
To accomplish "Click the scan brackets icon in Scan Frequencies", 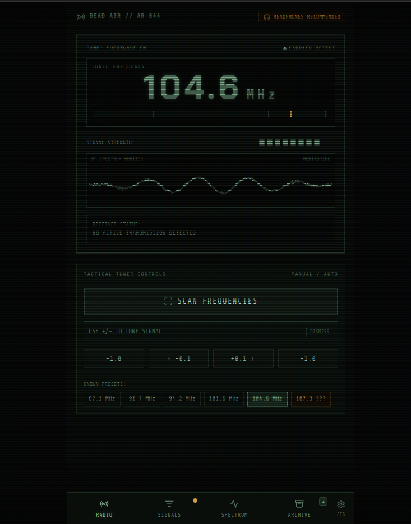I will click(168, 301).
